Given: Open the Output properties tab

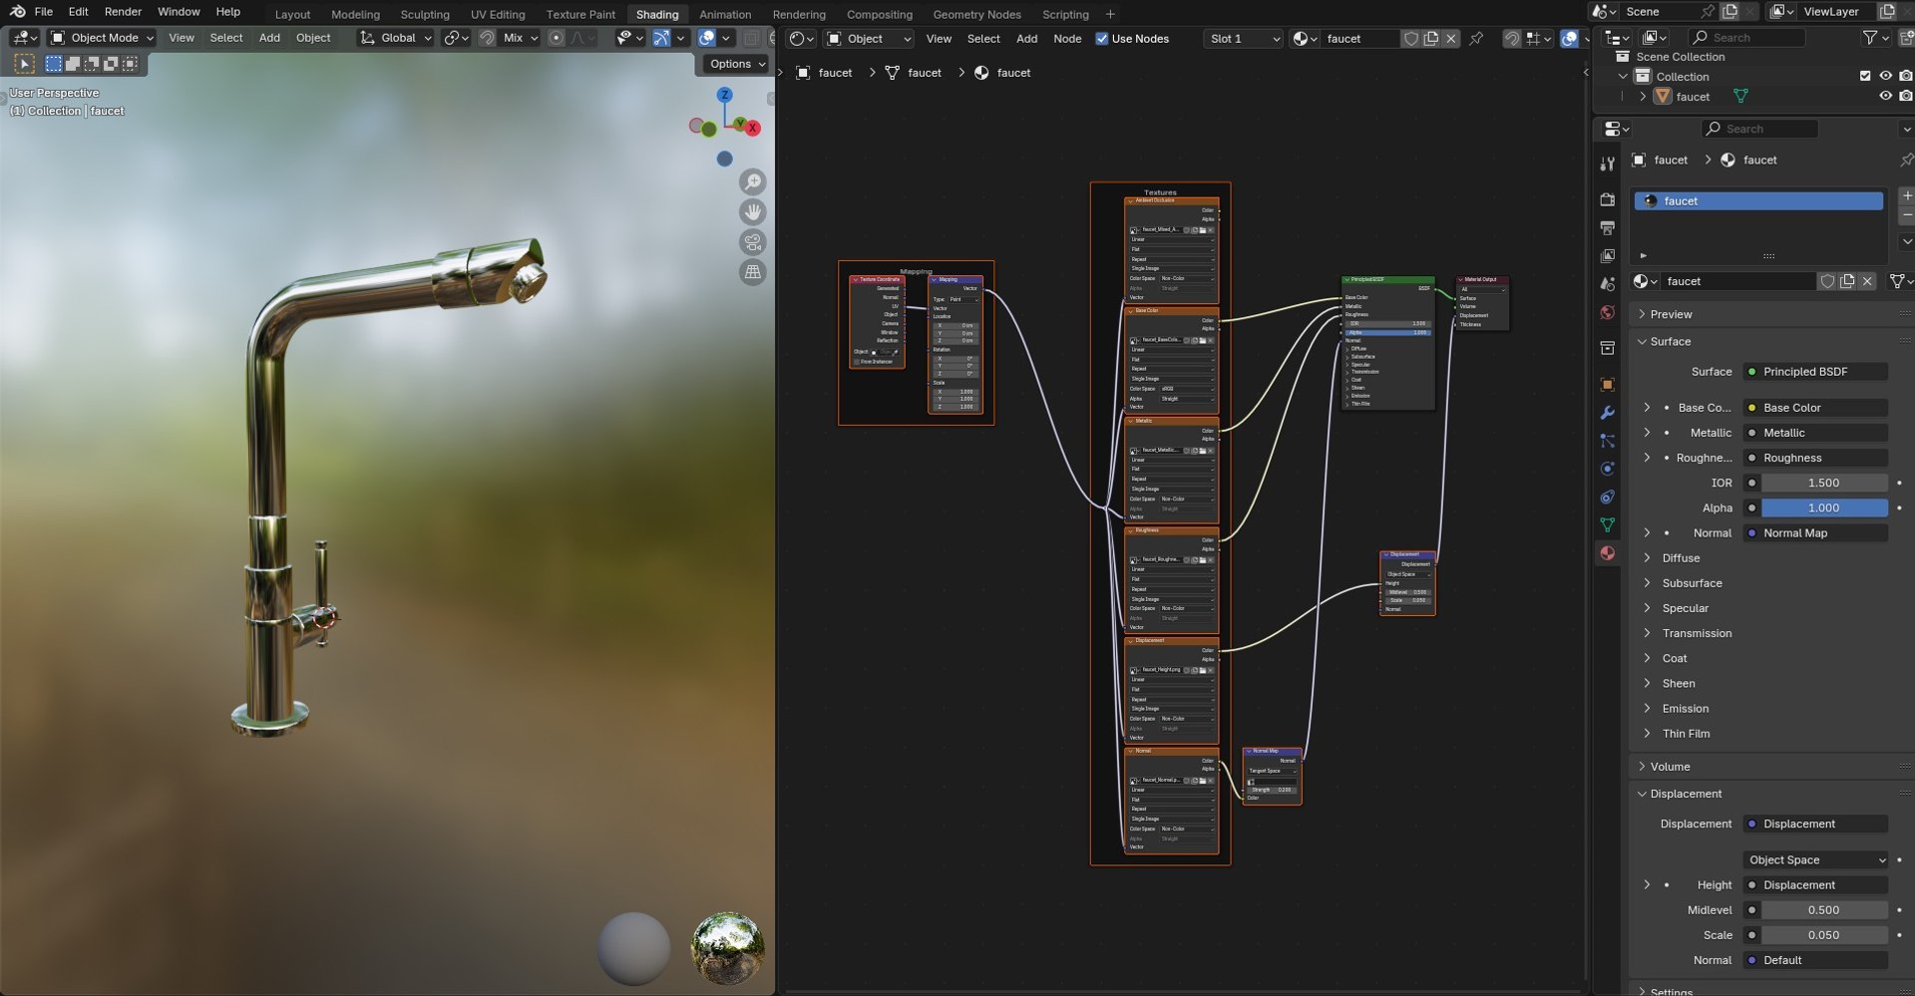Looking at the screenshot, I should click(x=1607, y=228).
